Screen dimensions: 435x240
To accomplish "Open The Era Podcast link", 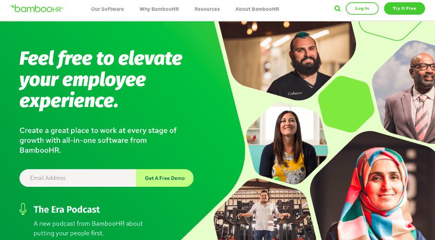I will coord(66,210).
